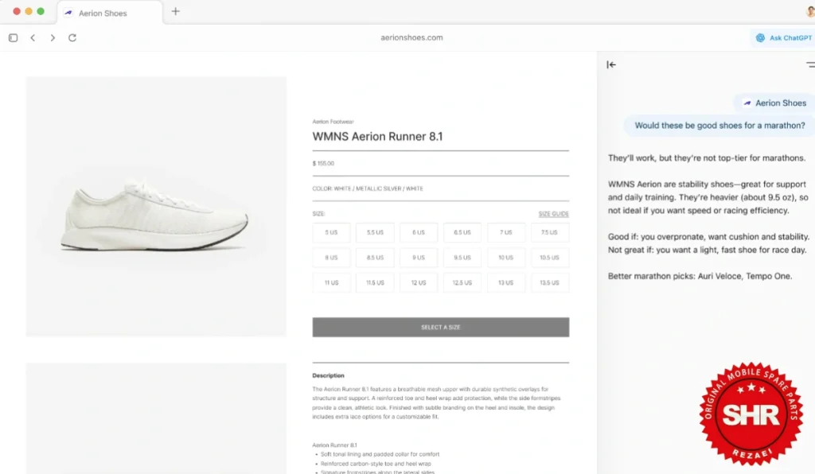This screenshot has width=815, height=474.
Task: Collapse the ChatGPT side panel arrow
Action: pyautogui.click(x=611, y=64)
